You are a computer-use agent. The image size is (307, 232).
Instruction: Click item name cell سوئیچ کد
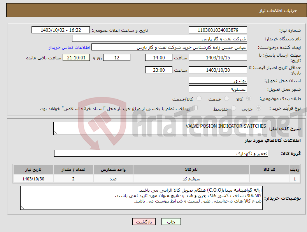(191, 179)
